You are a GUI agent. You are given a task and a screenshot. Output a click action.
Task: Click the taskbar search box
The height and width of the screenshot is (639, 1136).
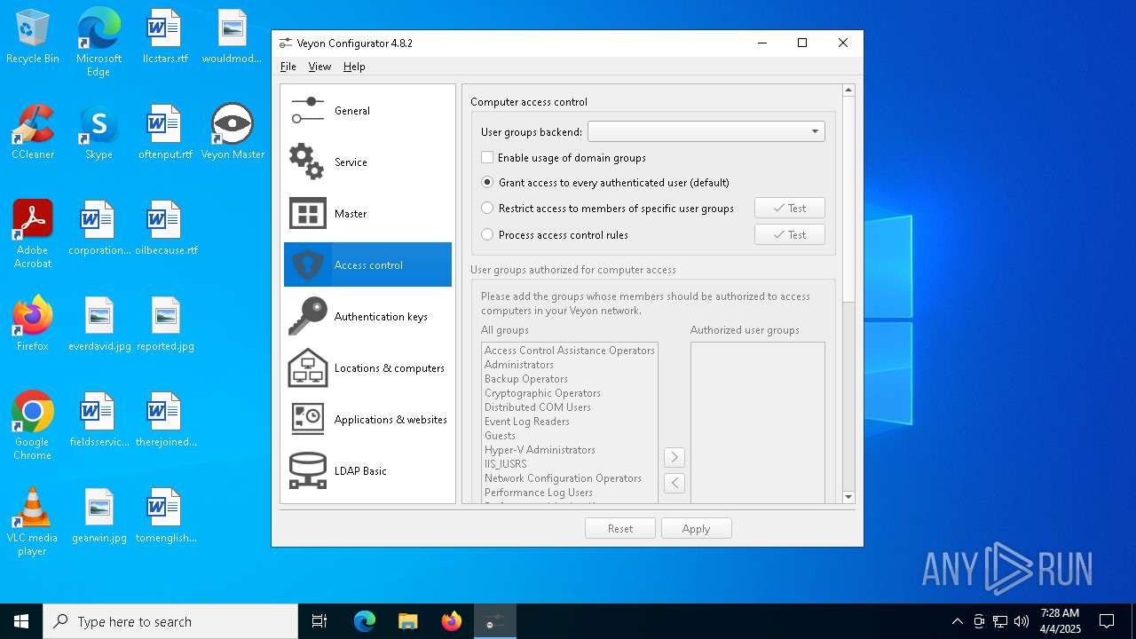pyautogui.click(x=170, y=621)
